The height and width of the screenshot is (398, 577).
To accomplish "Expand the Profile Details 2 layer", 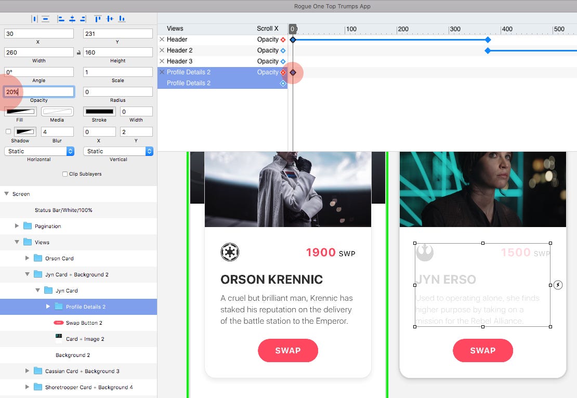I will [x=48, y=307].
